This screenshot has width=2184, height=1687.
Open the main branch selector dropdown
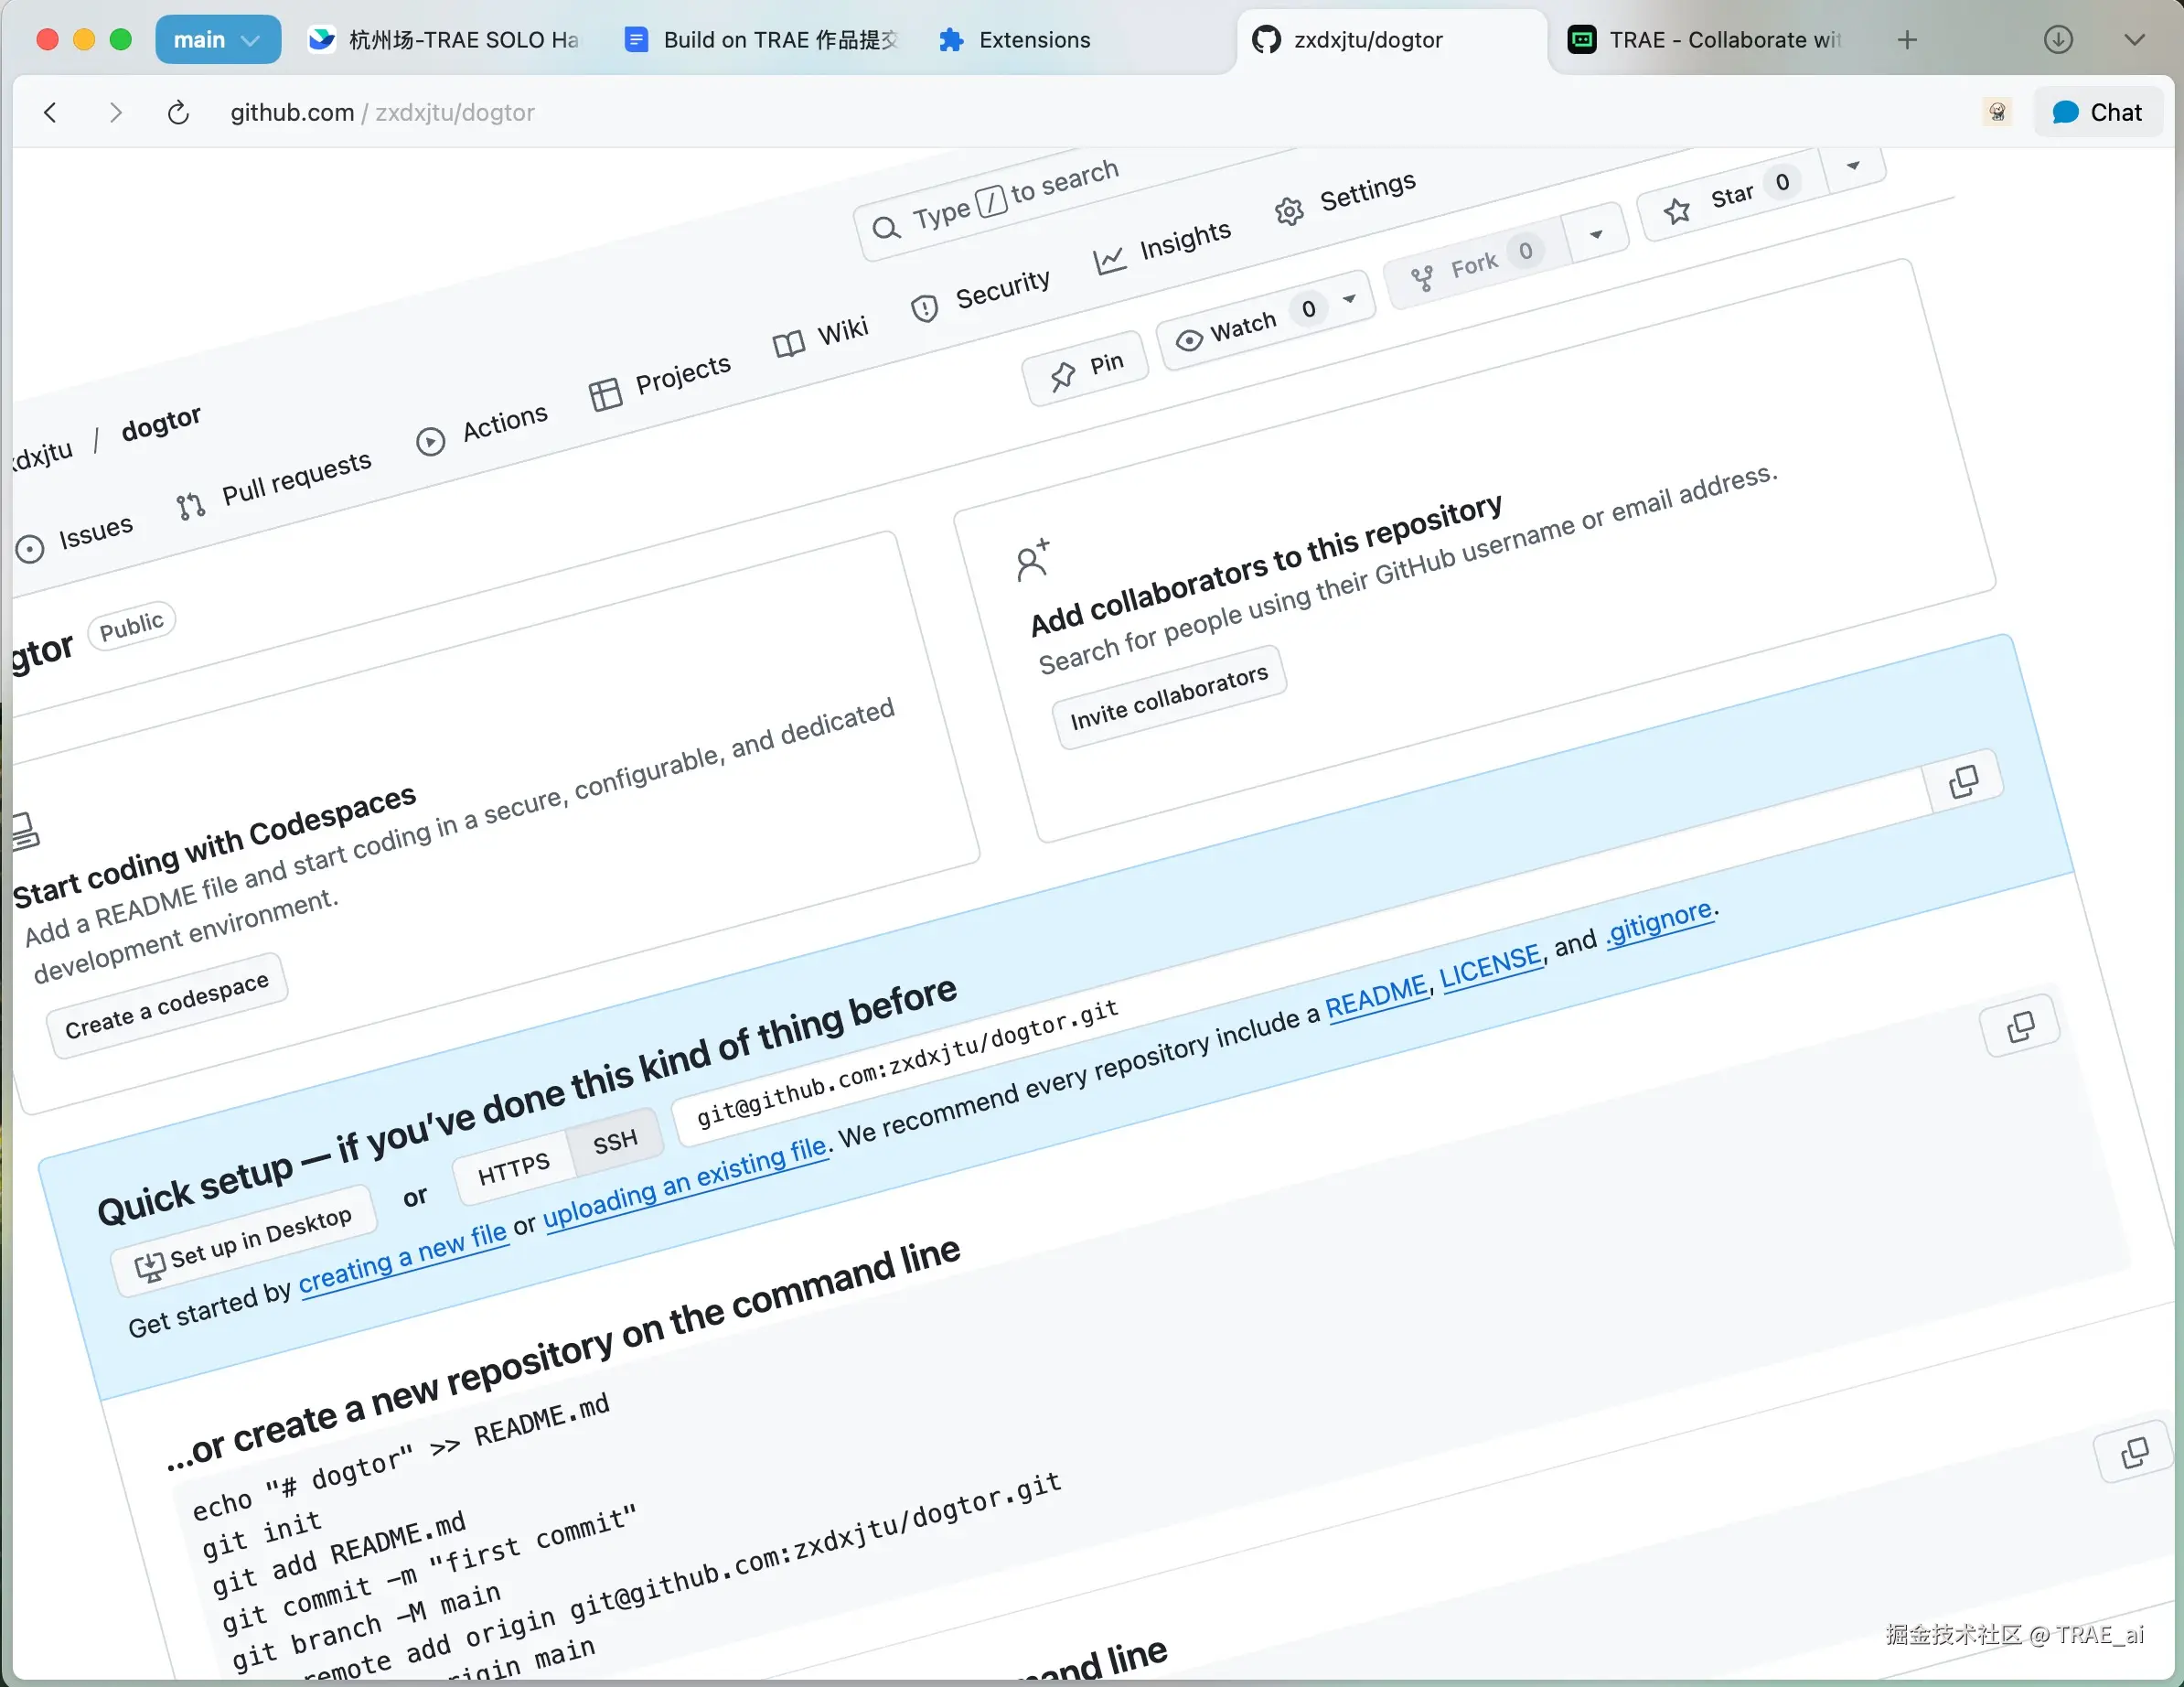click(x=217, y=40)
